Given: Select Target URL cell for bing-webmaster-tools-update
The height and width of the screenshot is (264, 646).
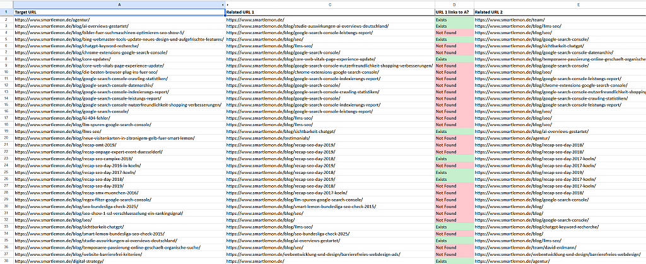Looking at the screenshot, I should pos(119,39).
